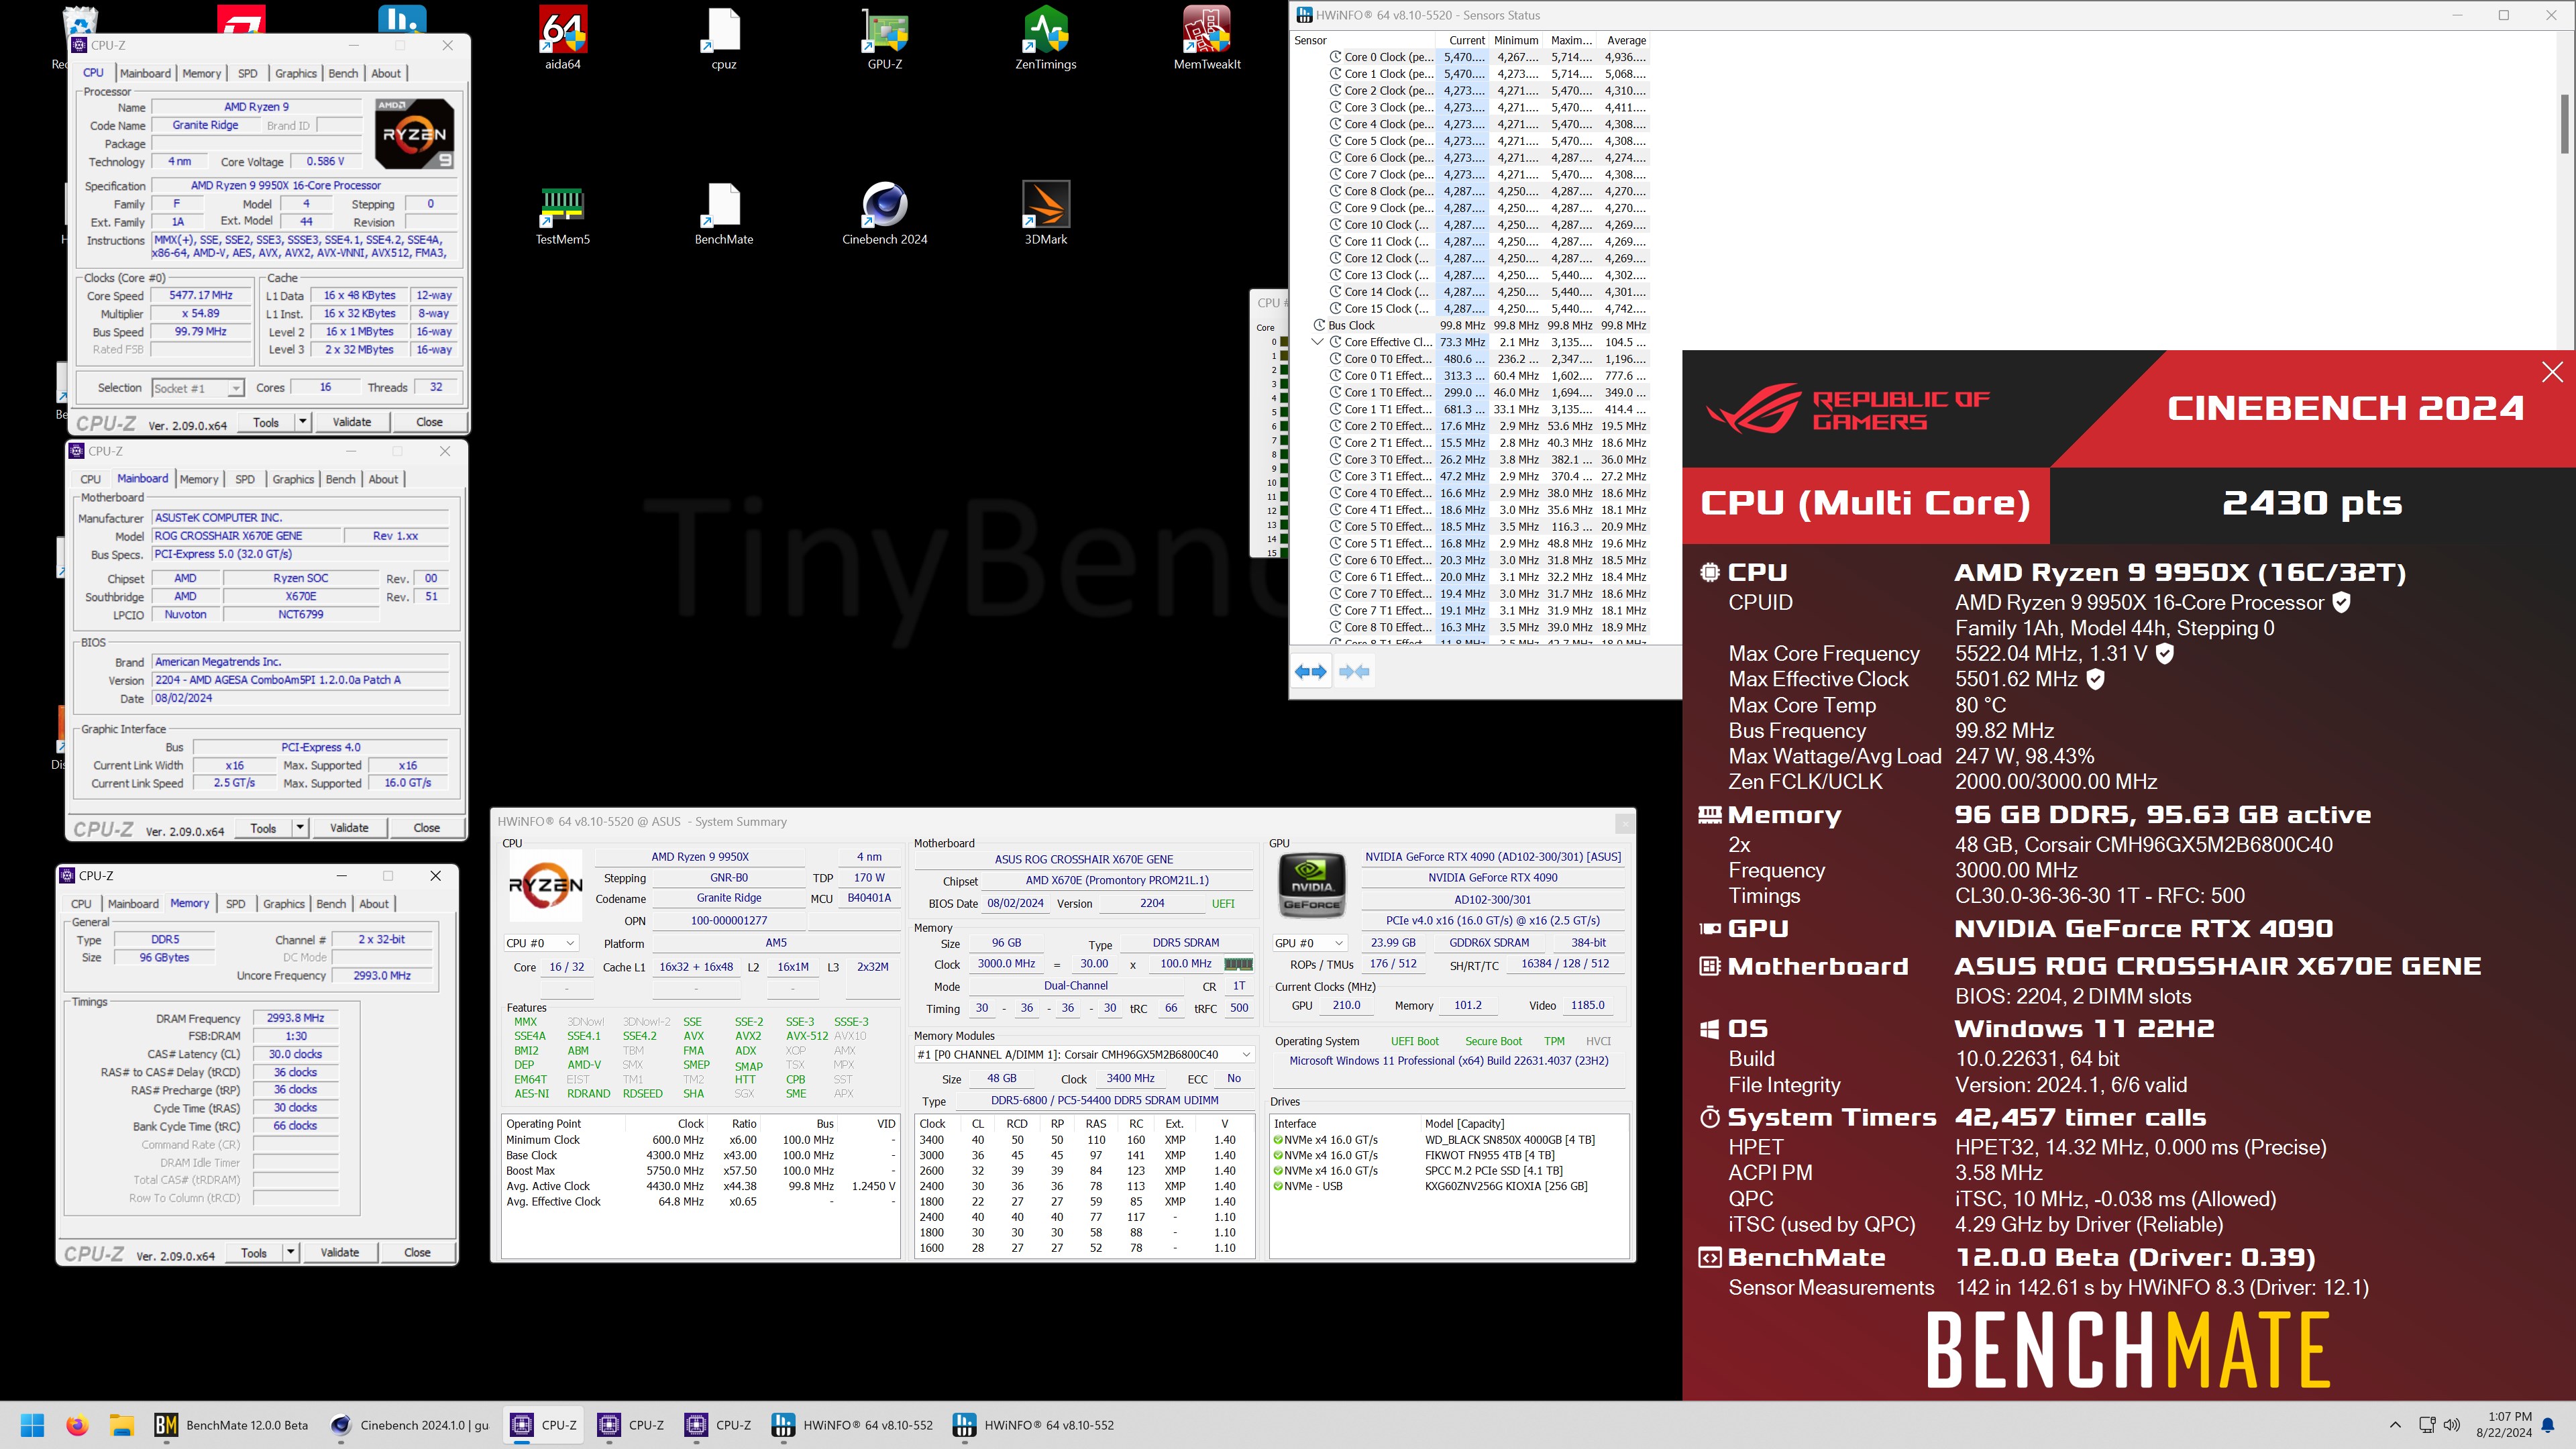Open About tab in Mainboard CPU-Z window
This screenshot has height=1449, width=2576.
(383, 479)
